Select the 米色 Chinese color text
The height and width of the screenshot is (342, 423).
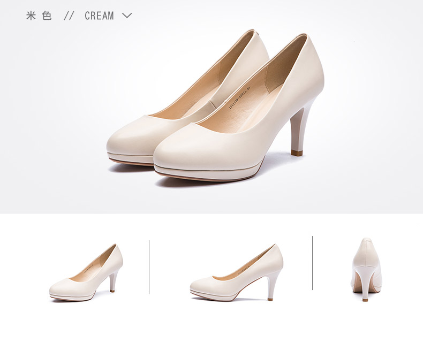pyautogui.click(x=39, y=16)
